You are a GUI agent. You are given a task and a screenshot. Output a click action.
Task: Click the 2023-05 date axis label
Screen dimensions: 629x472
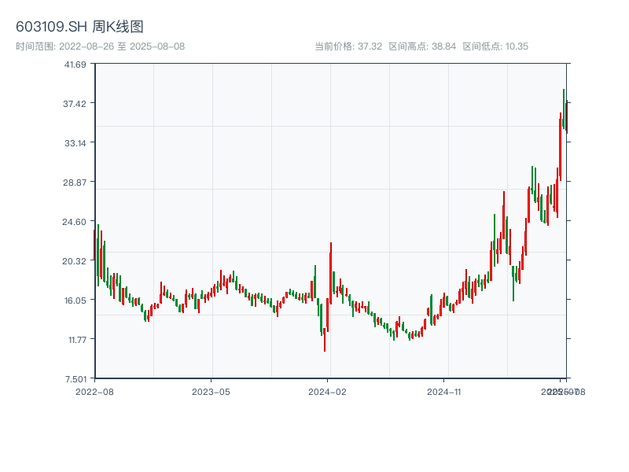coord(211,391)
